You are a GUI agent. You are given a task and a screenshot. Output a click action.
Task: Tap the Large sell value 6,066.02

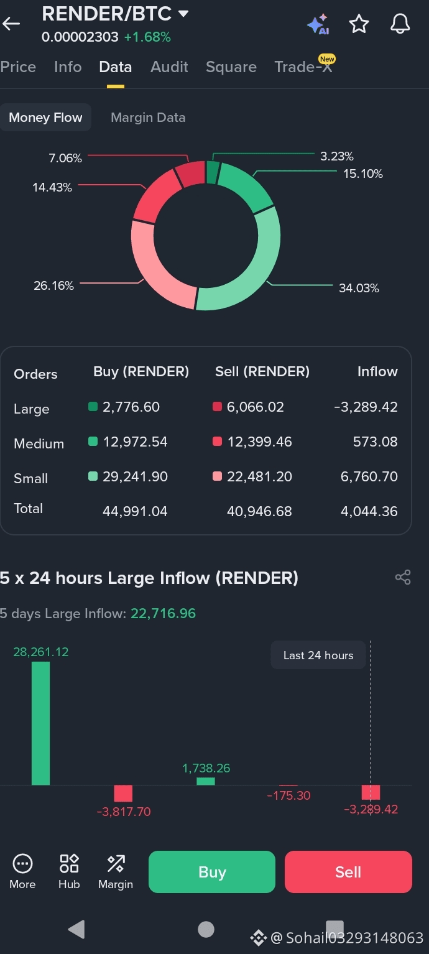click(x=256, y=407)
